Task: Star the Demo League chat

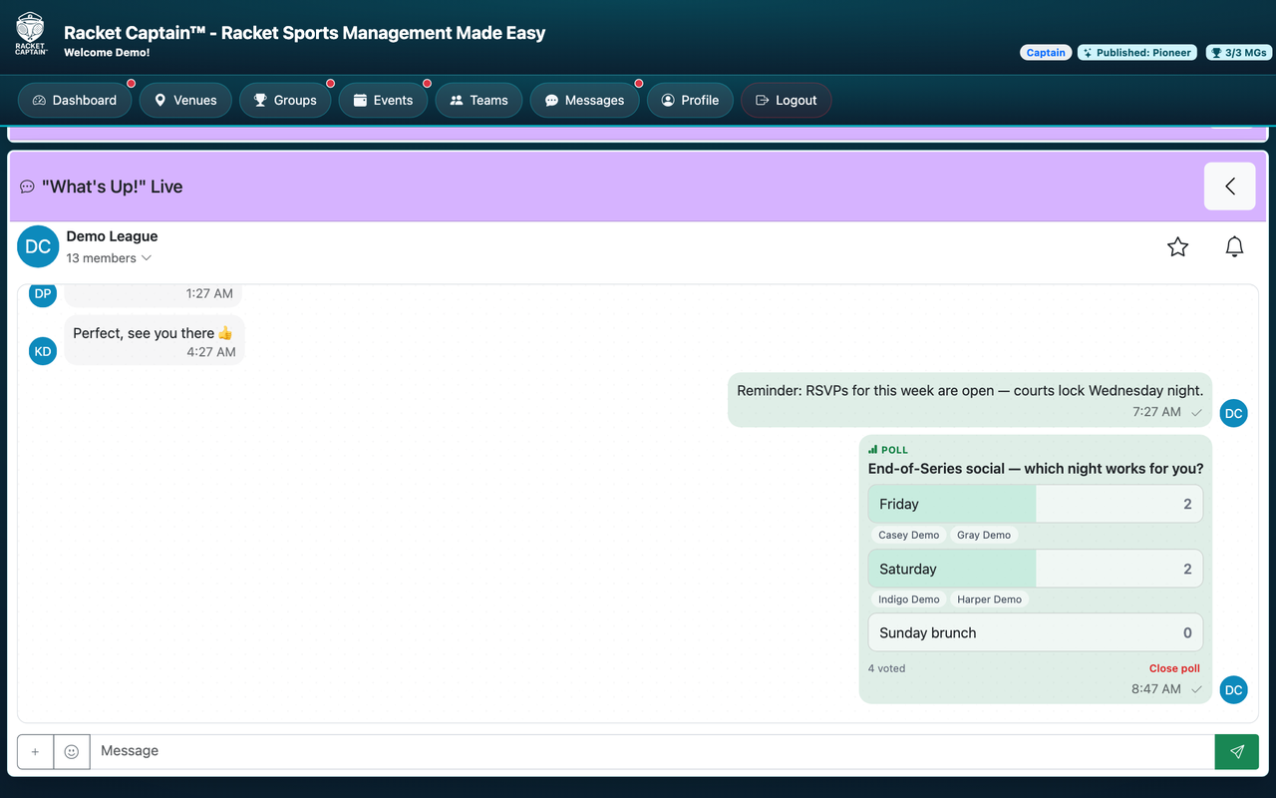Action: pos(1177,246)
